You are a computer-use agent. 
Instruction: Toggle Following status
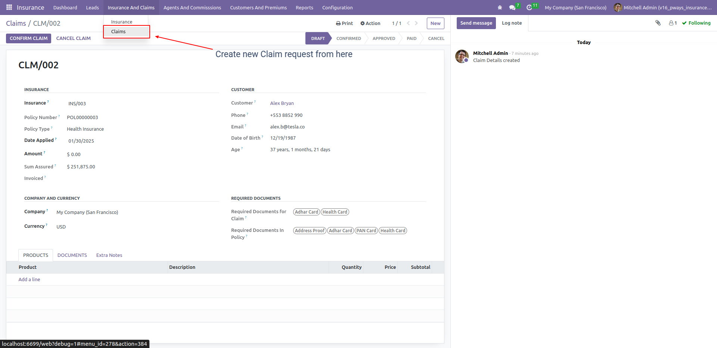point(696,23)
